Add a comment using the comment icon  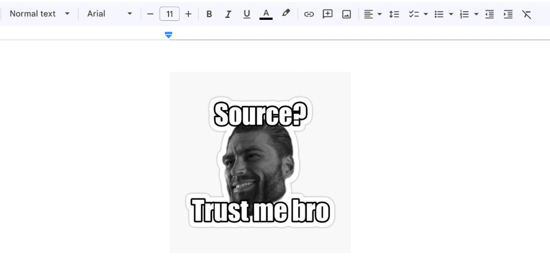[x=328, y=14]
